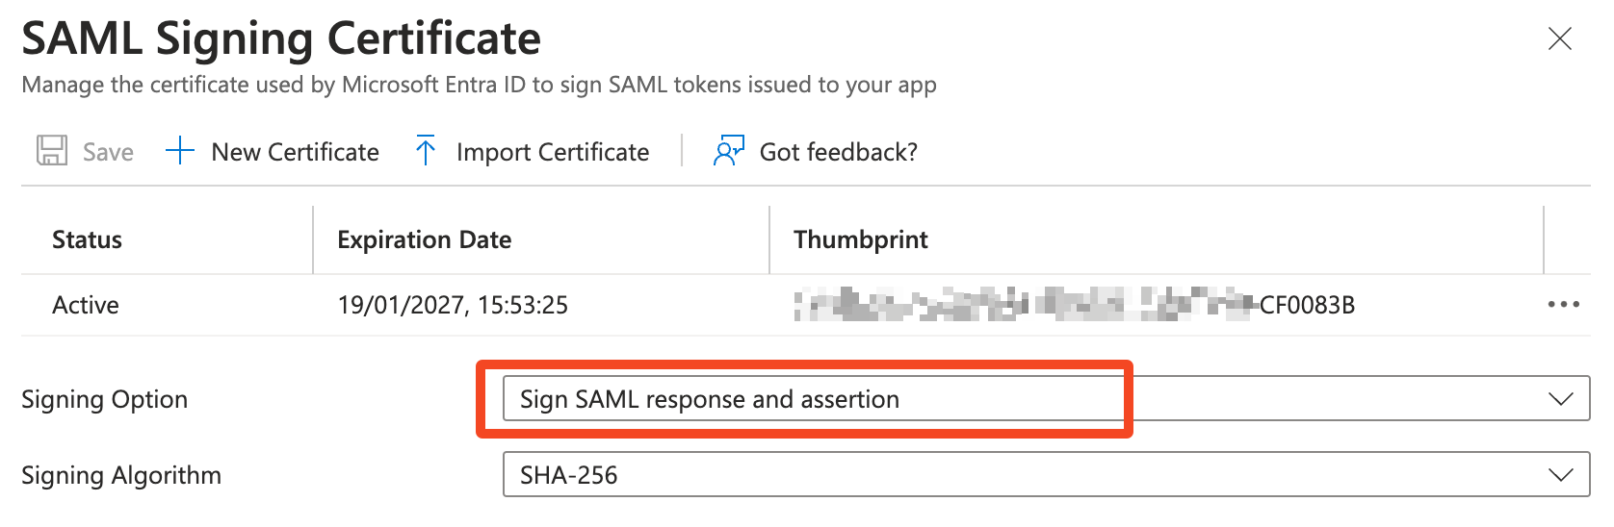Click the thumbprint value ending CF0083B
Viewport: 1614px width, 527px height.
pyautogui.click(x=1074, y=305)
